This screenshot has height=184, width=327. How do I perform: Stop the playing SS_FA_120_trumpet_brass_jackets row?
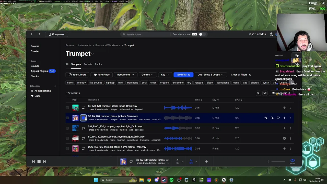[x=83, y=118]
